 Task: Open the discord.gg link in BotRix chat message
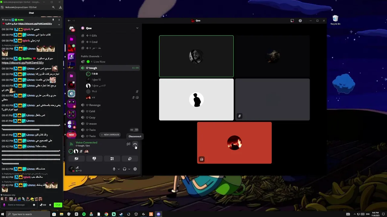pos(23,63)
